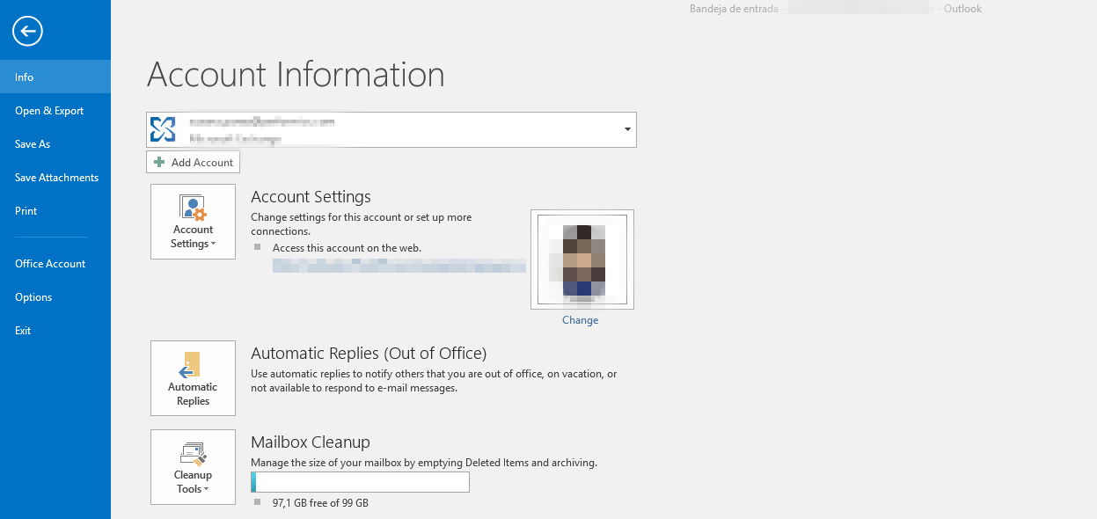Select Office Account in the sidebar
The width and height of the screenshot is (1097, 519).
tap(49, 263)
